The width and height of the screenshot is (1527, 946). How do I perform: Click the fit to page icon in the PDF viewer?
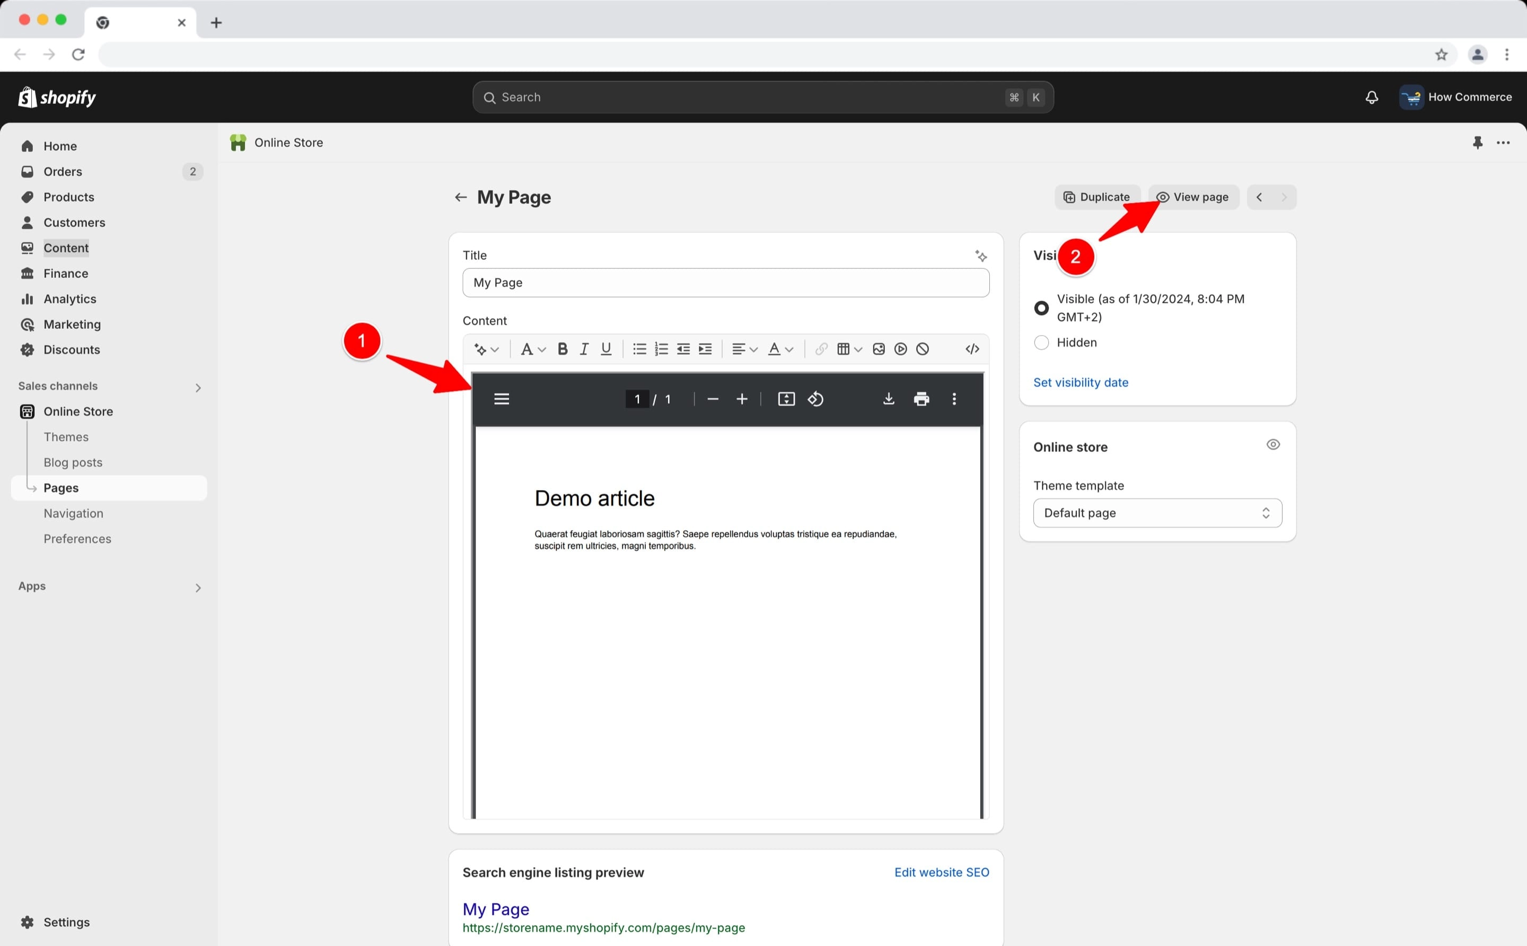786,399
